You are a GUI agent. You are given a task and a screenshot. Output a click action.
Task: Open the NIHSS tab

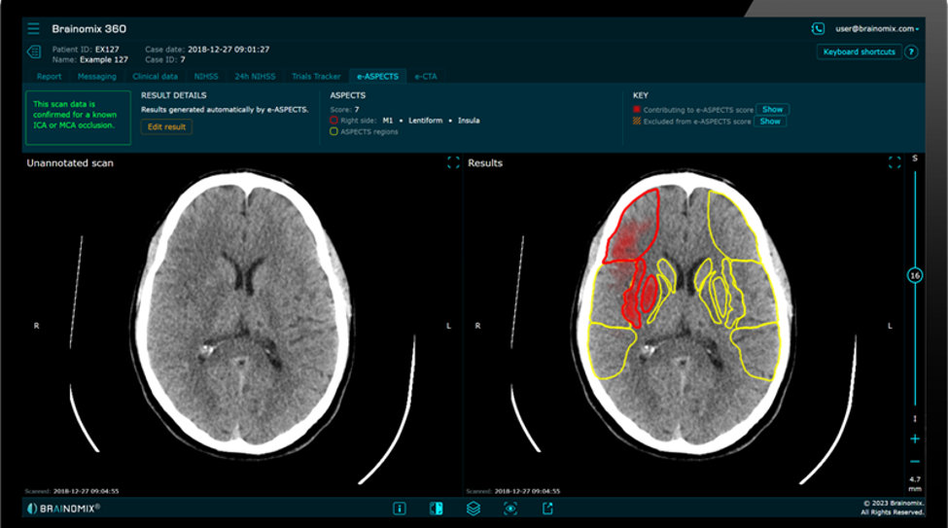pos(206,76)
